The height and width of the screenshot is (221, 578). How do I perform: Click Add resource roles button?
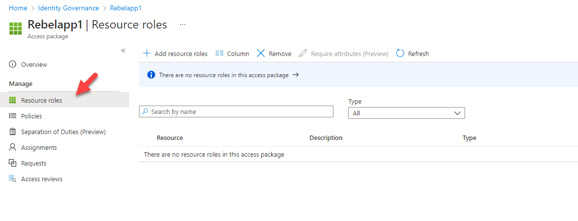pos(175,54)
